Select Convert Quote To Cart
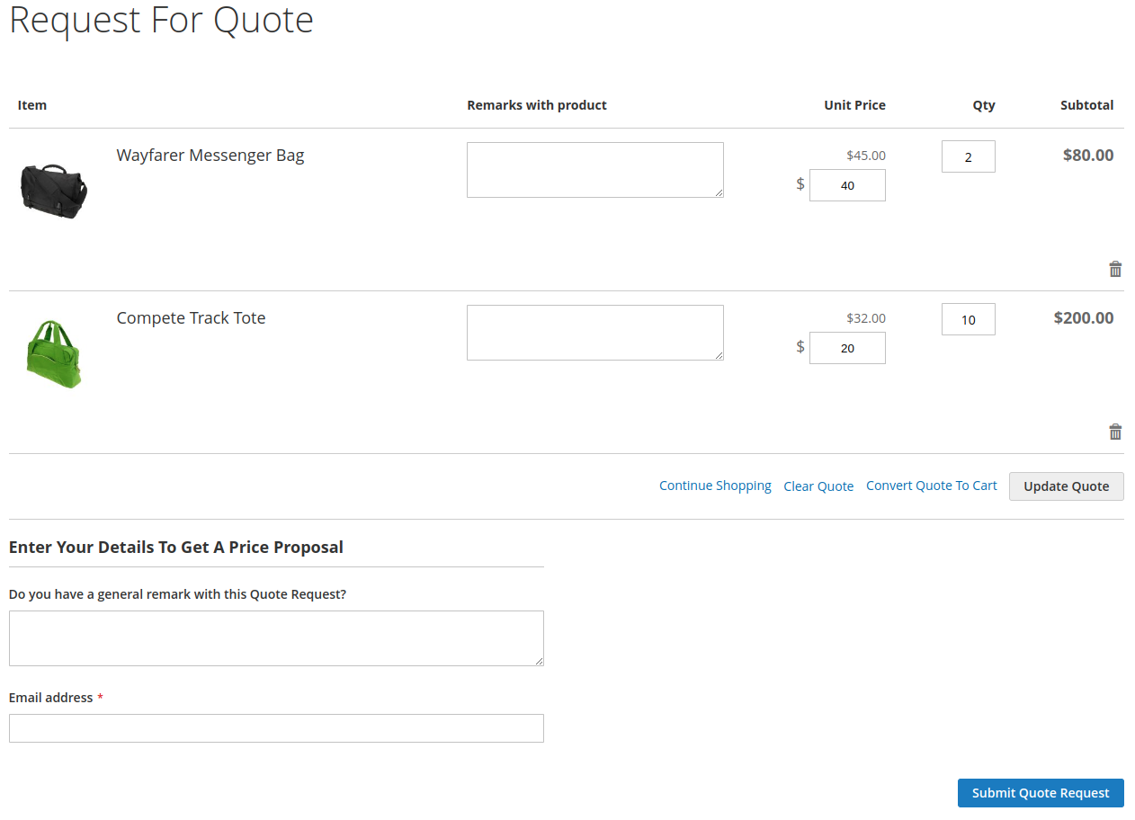Screen dimensions: 1135x820 (932, 486)
